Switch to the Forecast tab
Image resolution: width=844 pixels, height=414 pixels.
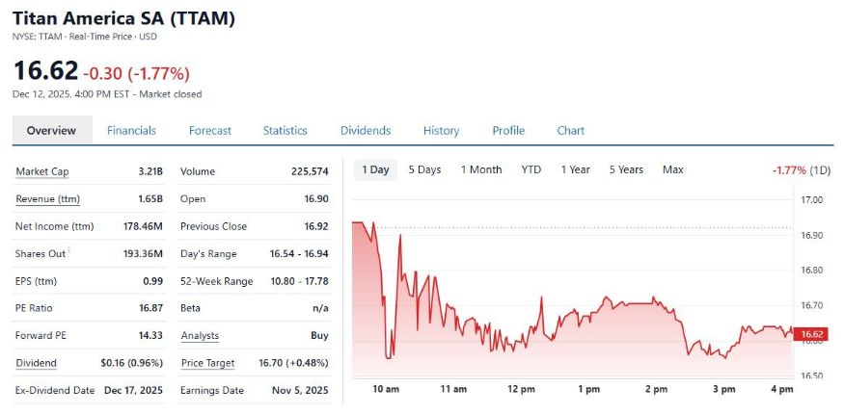[x=210, y=131]
